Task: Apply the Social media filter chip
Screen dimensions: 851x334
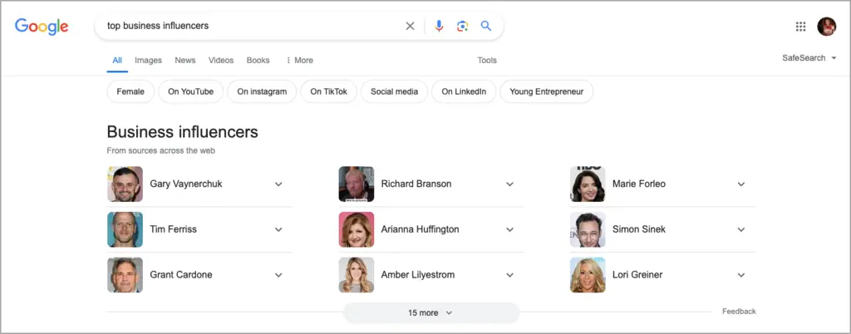Action: pos(395,91)
